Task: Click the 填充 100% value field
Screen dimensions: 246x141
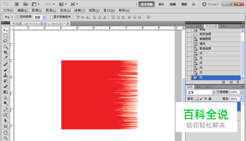Action: pos(235,99)
